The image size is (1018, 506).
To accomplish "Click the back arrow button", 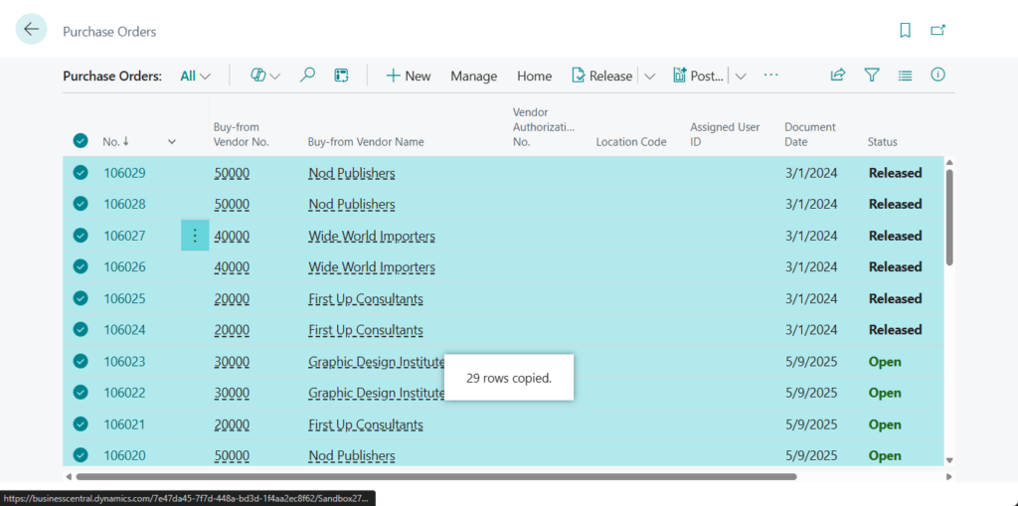I will coord(32,30).
